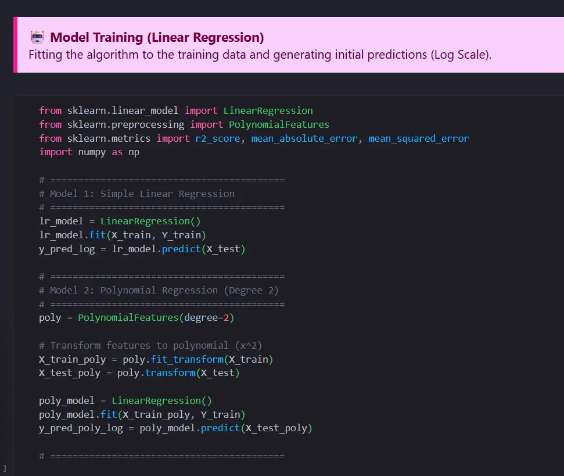Click PolynomialFeatures in the sklearn.preprocessing import line
Screen dimensions: 564x476
coord(279,124)
